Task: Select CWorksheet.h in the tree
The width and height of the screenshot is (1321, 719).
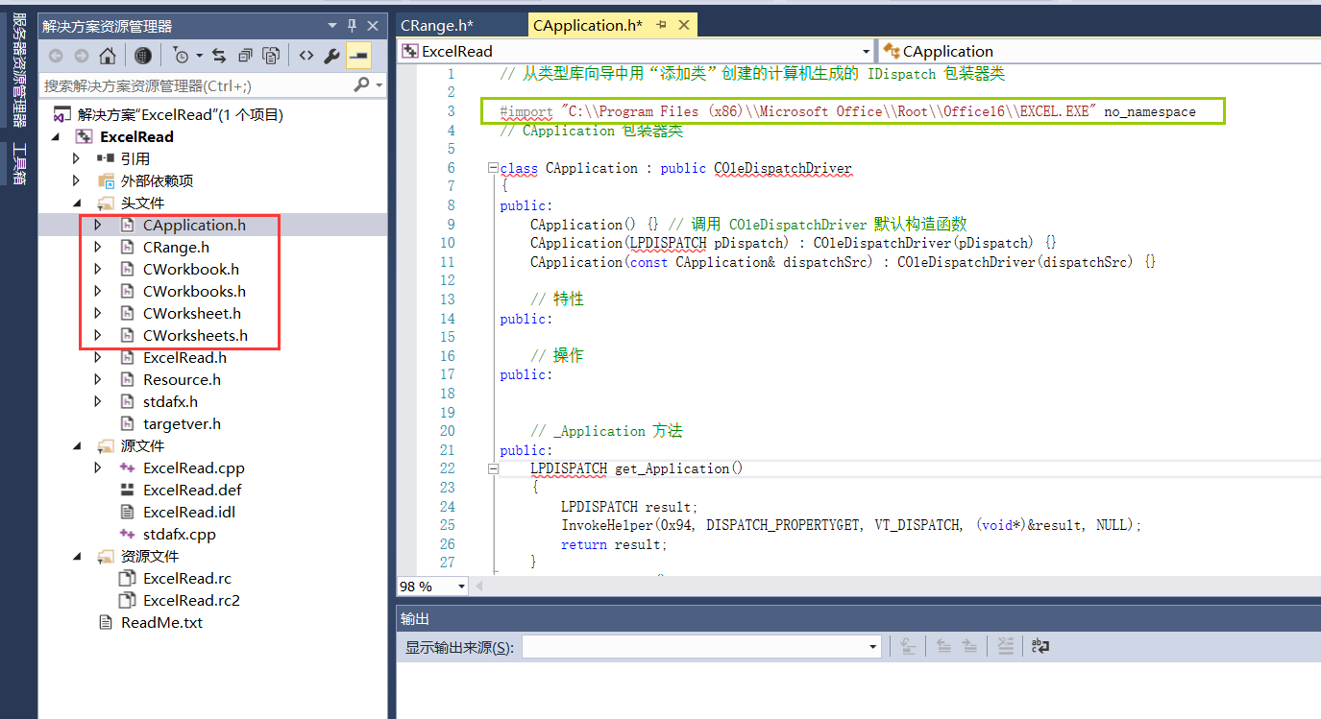Action: click(192, 313)
